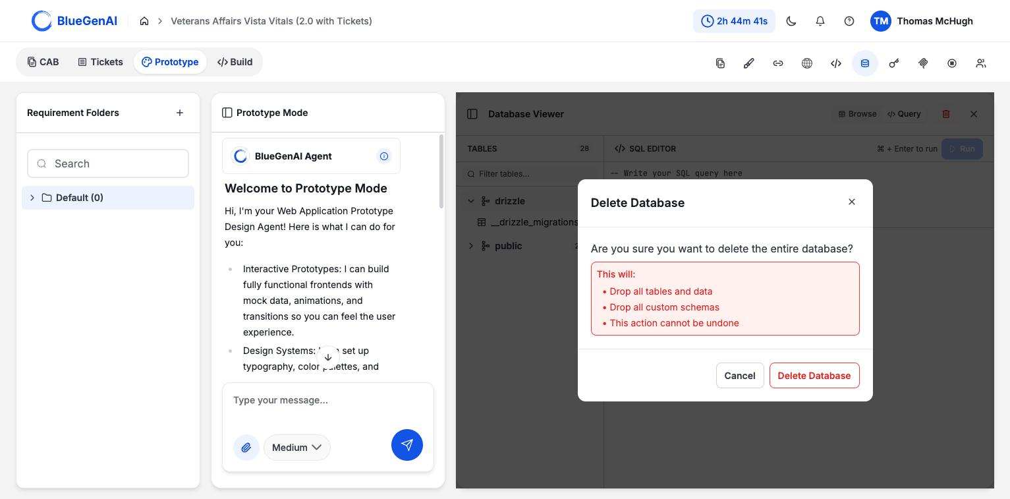This screenshot has width=1010, height=499.
Task: Open the paintbrush design tool
Action: pyautogui.click(x=749, y=63)
